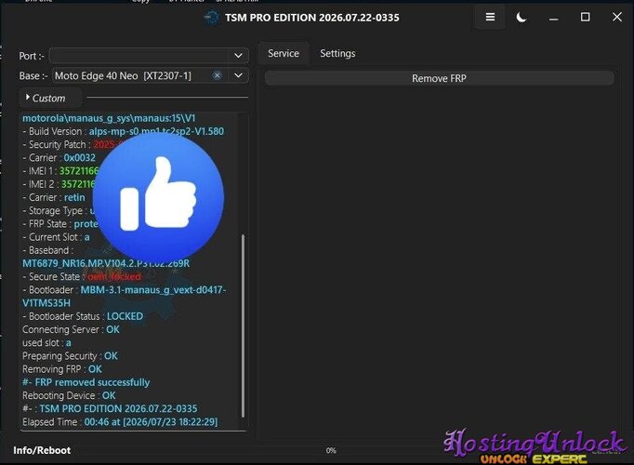Clear the Moto Edge 40 Neo selection
This screenshot has width=634, height=465.
(218, 75)
